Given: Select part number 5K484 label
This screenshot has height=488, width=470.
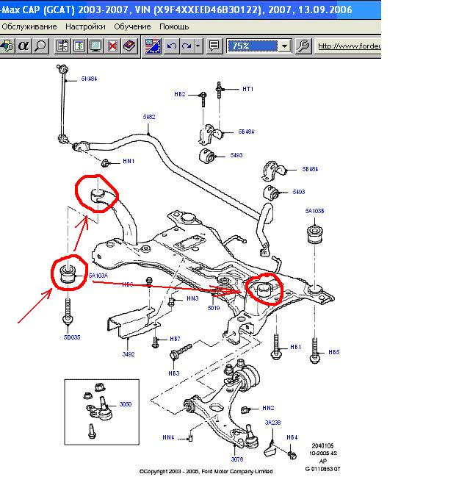Looking at the screenshot, I should click(x=90, y=79).
